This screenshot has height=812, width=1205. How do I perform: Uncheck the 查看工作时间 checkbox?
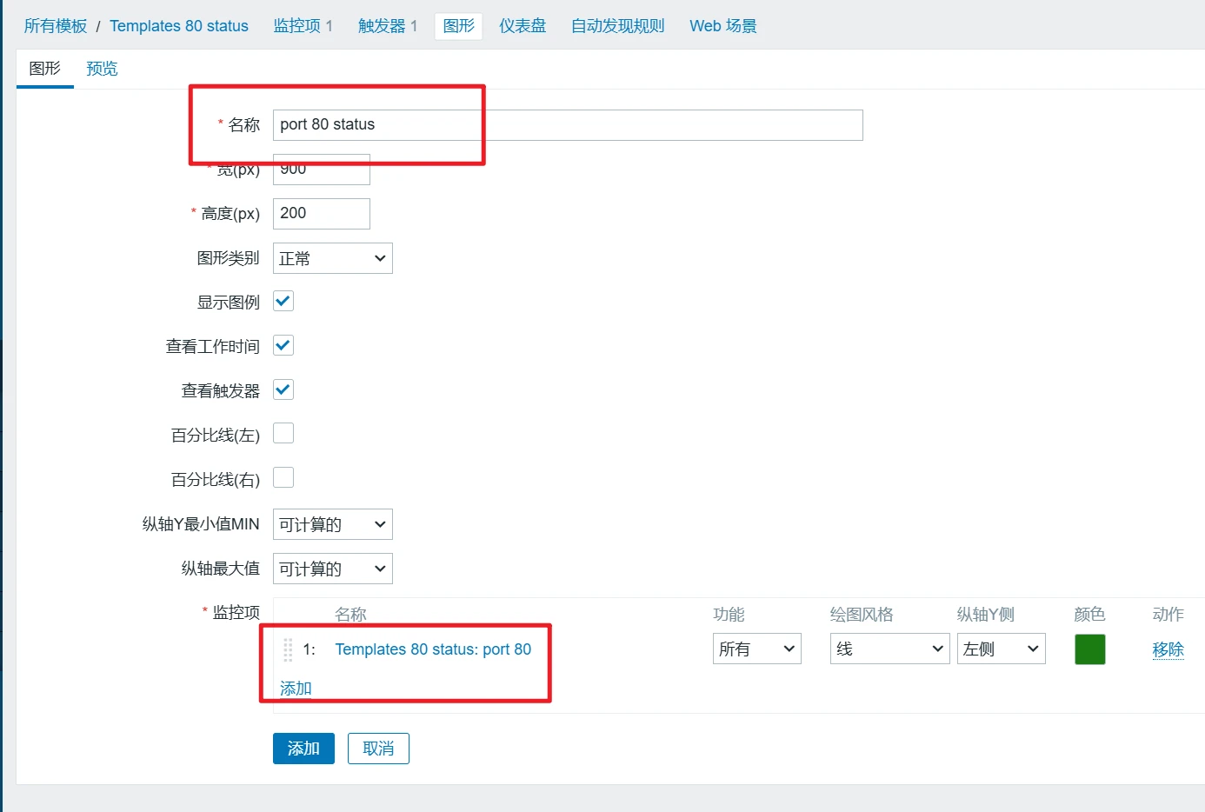click(x=283, y=346)
